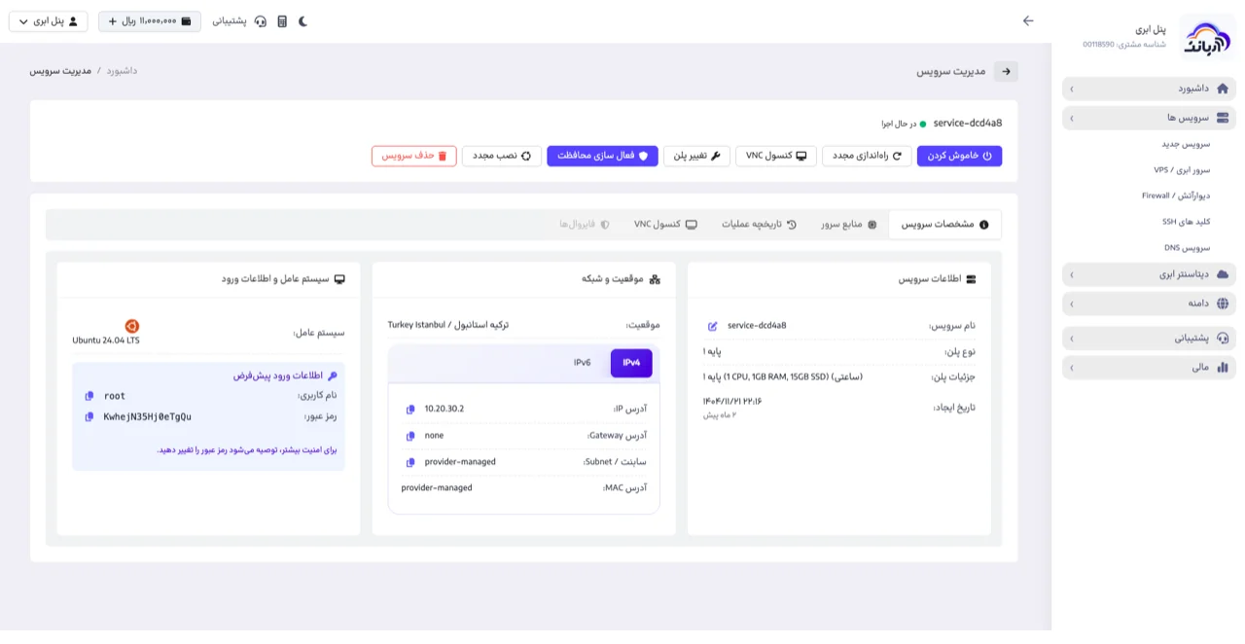Select the IPv6 toggle tab
Screen dimensions: 1245x644
pyautogui.click(x=582, y=363)
